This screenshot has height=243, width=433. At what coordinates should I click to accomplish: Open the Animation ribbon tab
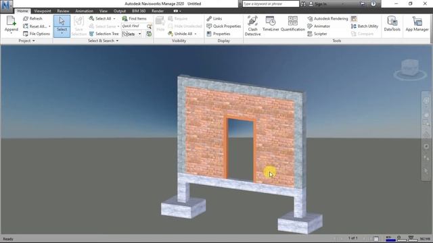tap(84, 11)
